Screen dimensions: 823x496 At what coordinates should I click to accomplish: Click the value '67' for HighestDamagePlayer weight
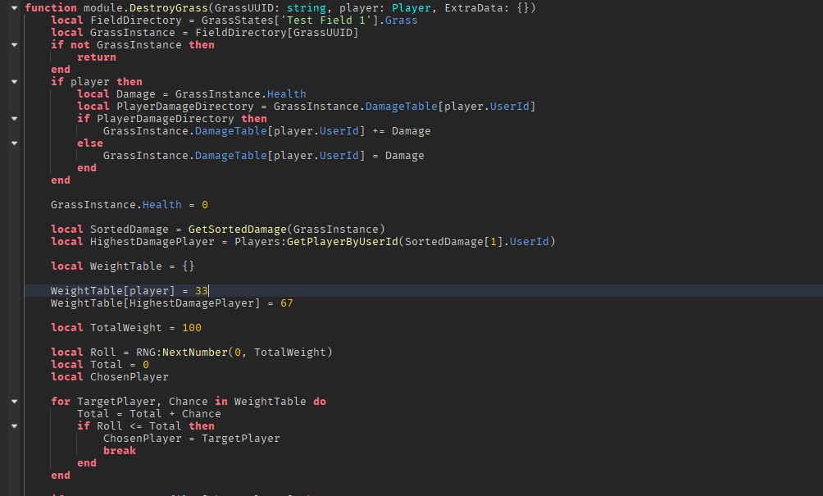point(287,303)
